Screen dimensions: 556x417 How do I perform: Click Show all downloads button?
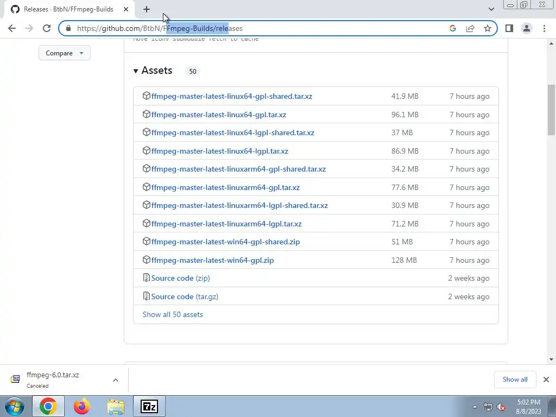point(515,380)
